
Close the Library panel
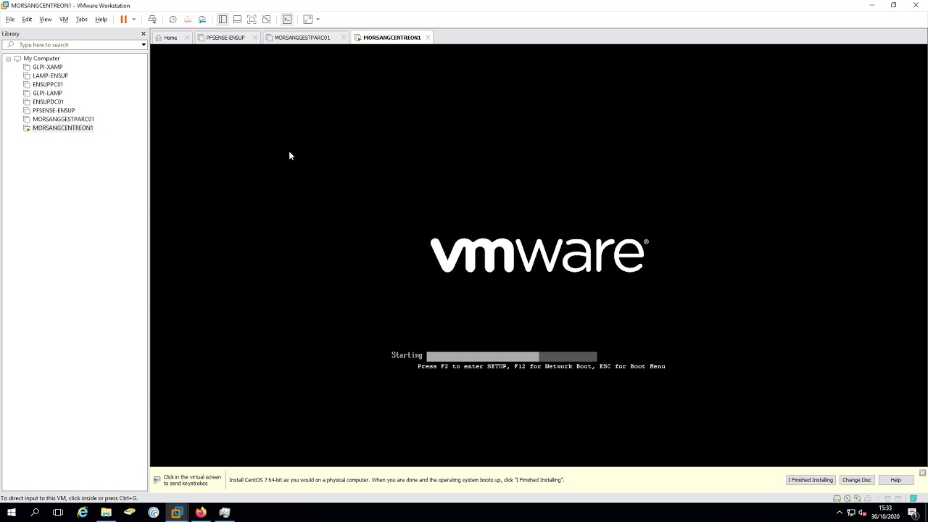[x=143, y=33]
